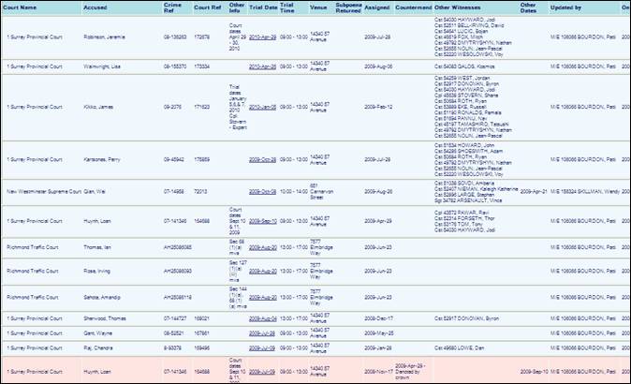
Task: Open the 2009-Sep-10 trial date link
Action: tap(263, 221)
